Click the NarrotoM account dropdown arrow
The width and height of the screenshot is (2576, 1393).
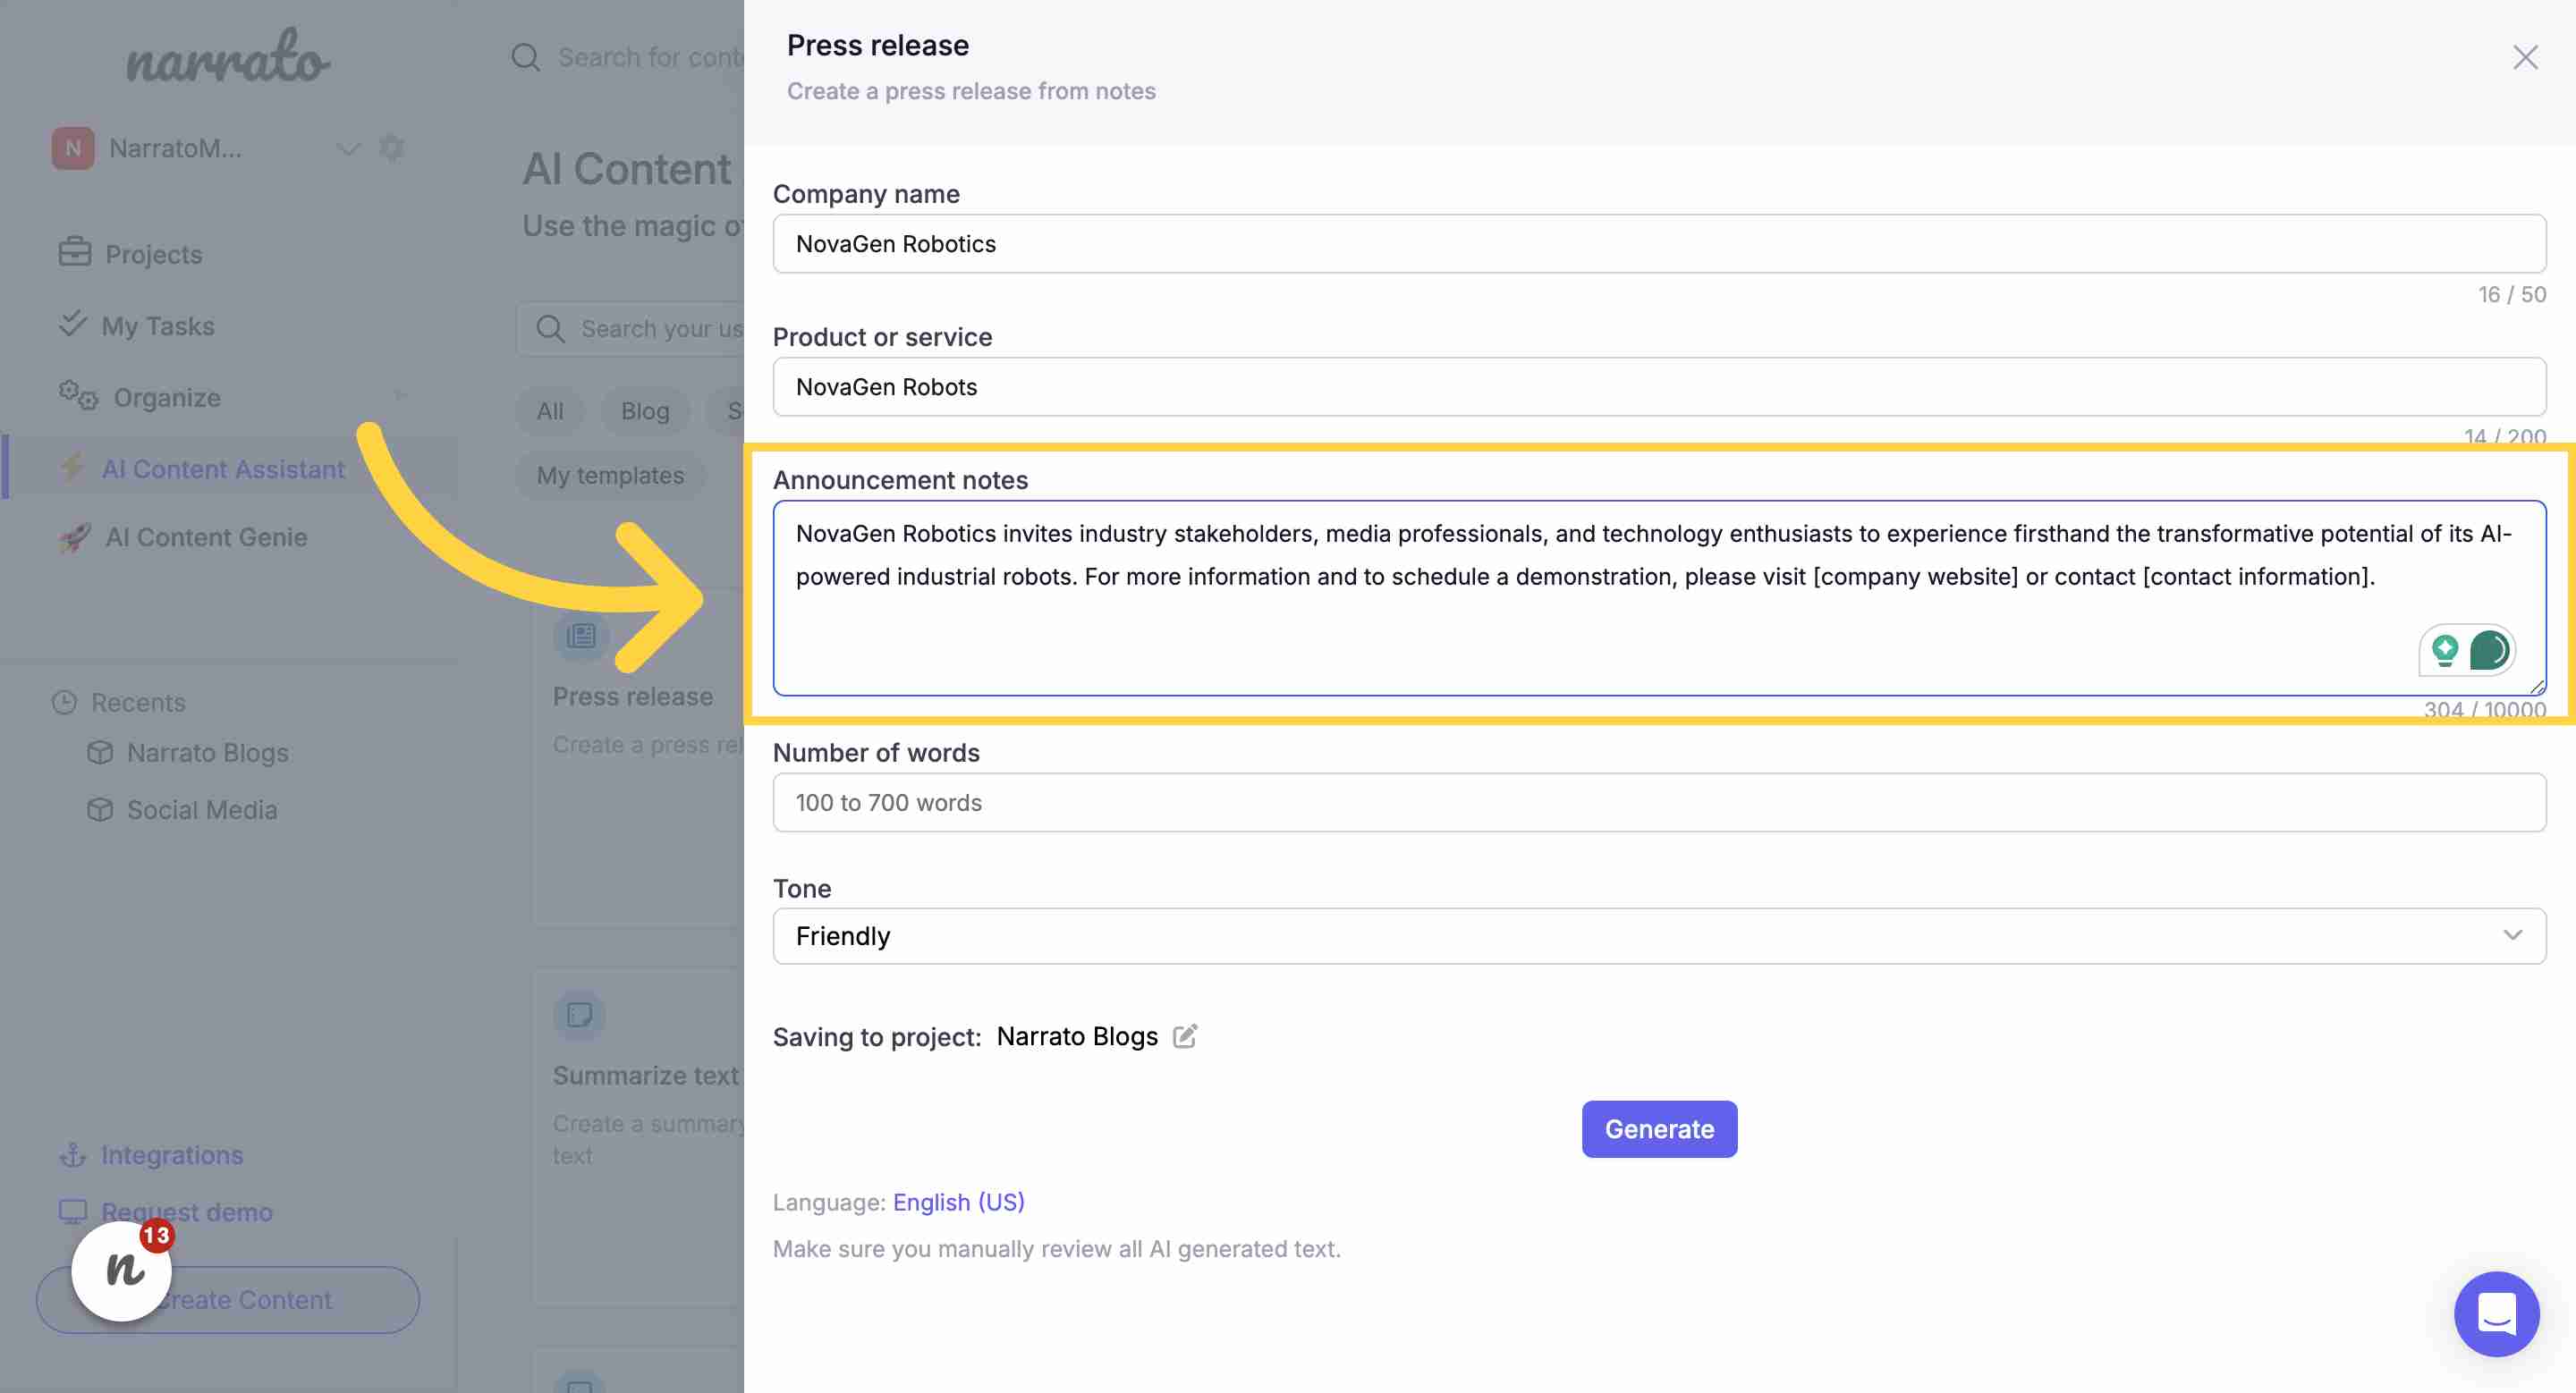click(343, 146)
